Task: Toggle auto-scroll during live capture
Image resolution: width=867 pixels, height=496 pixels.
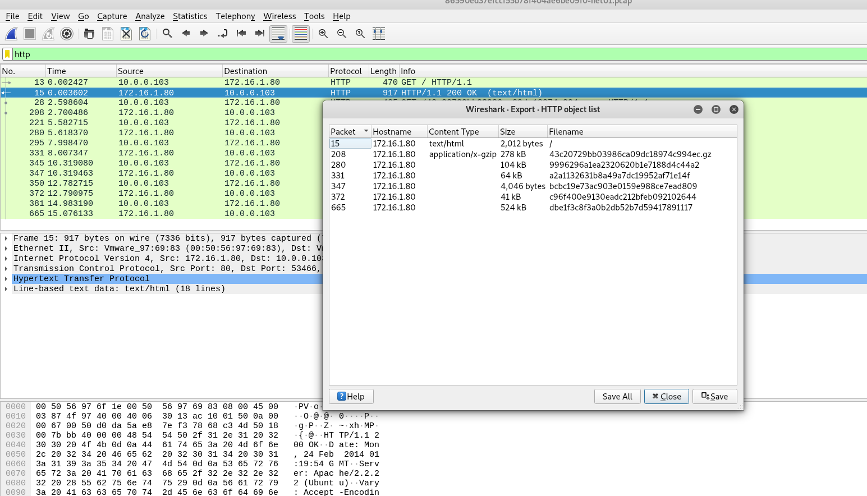Action: click(278, 34)
